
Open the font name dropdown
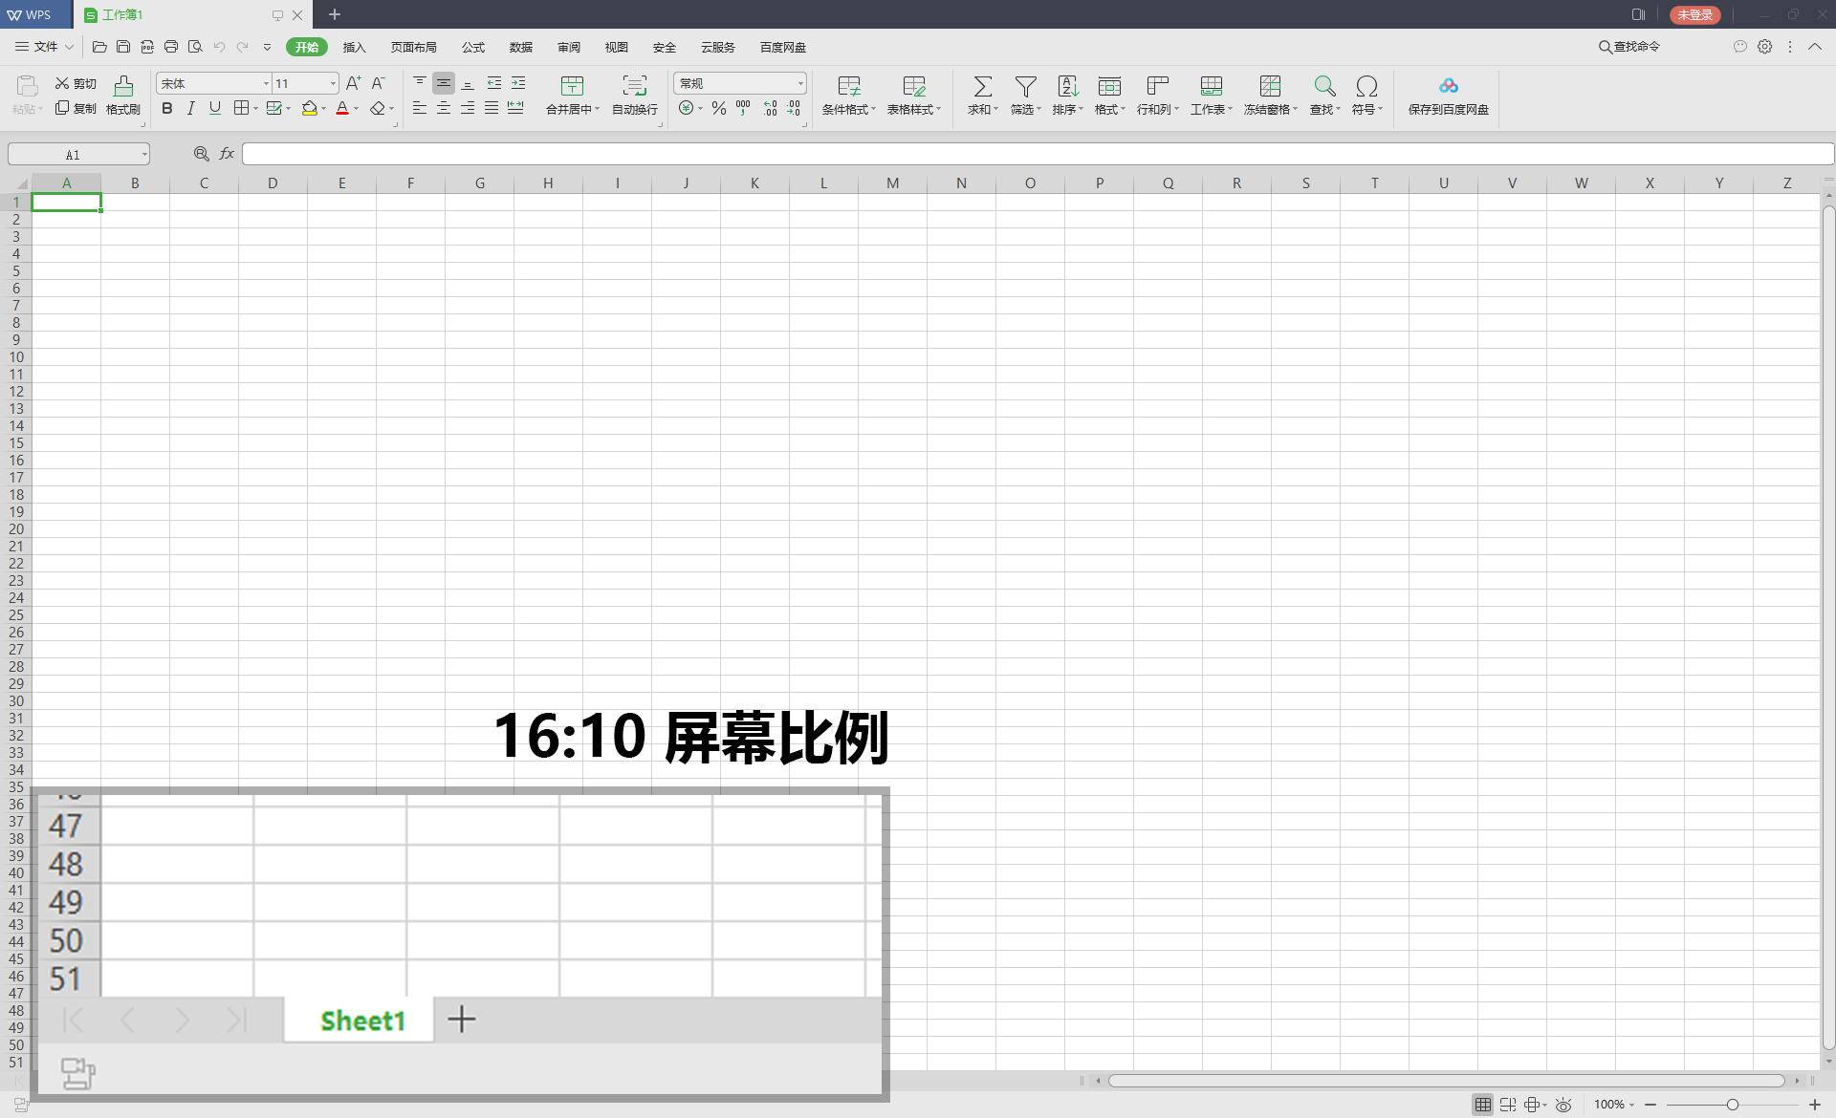tap(266, 83)
